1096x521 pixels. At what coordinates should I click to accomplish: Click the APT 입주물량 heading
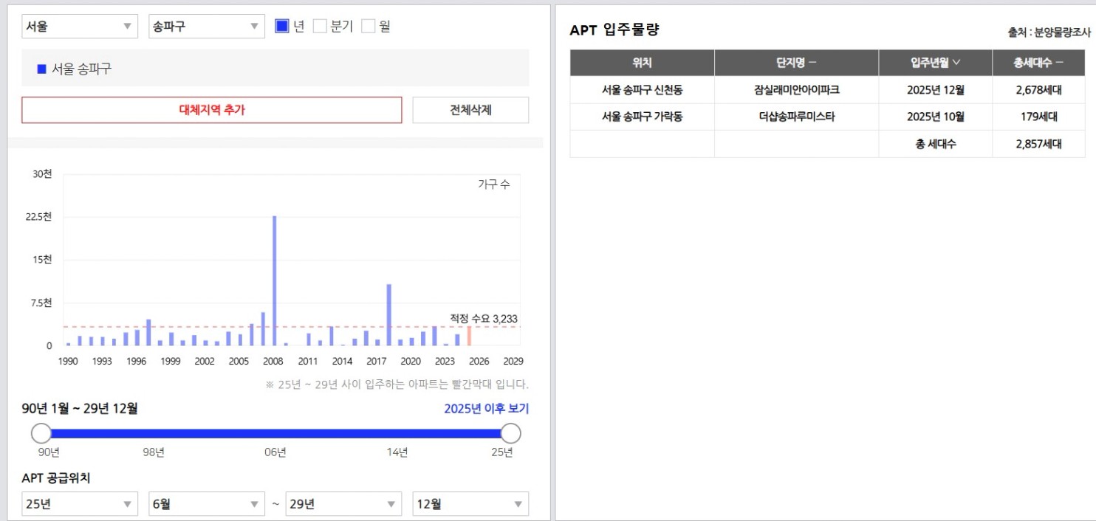[614, 30]
